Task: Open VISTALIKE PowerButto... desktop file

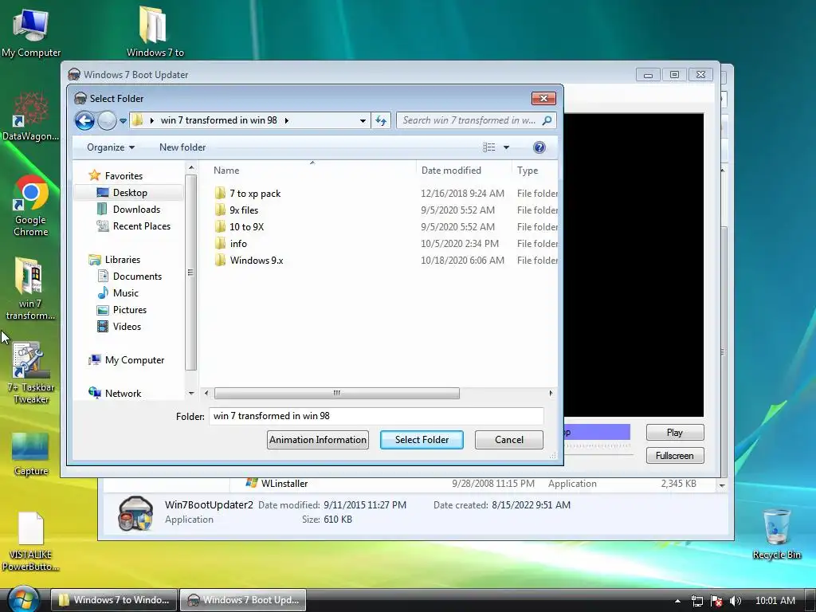Action: [30, 542]
